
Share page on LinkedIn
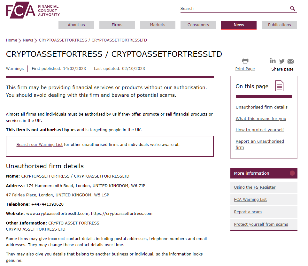pos(273,61)
